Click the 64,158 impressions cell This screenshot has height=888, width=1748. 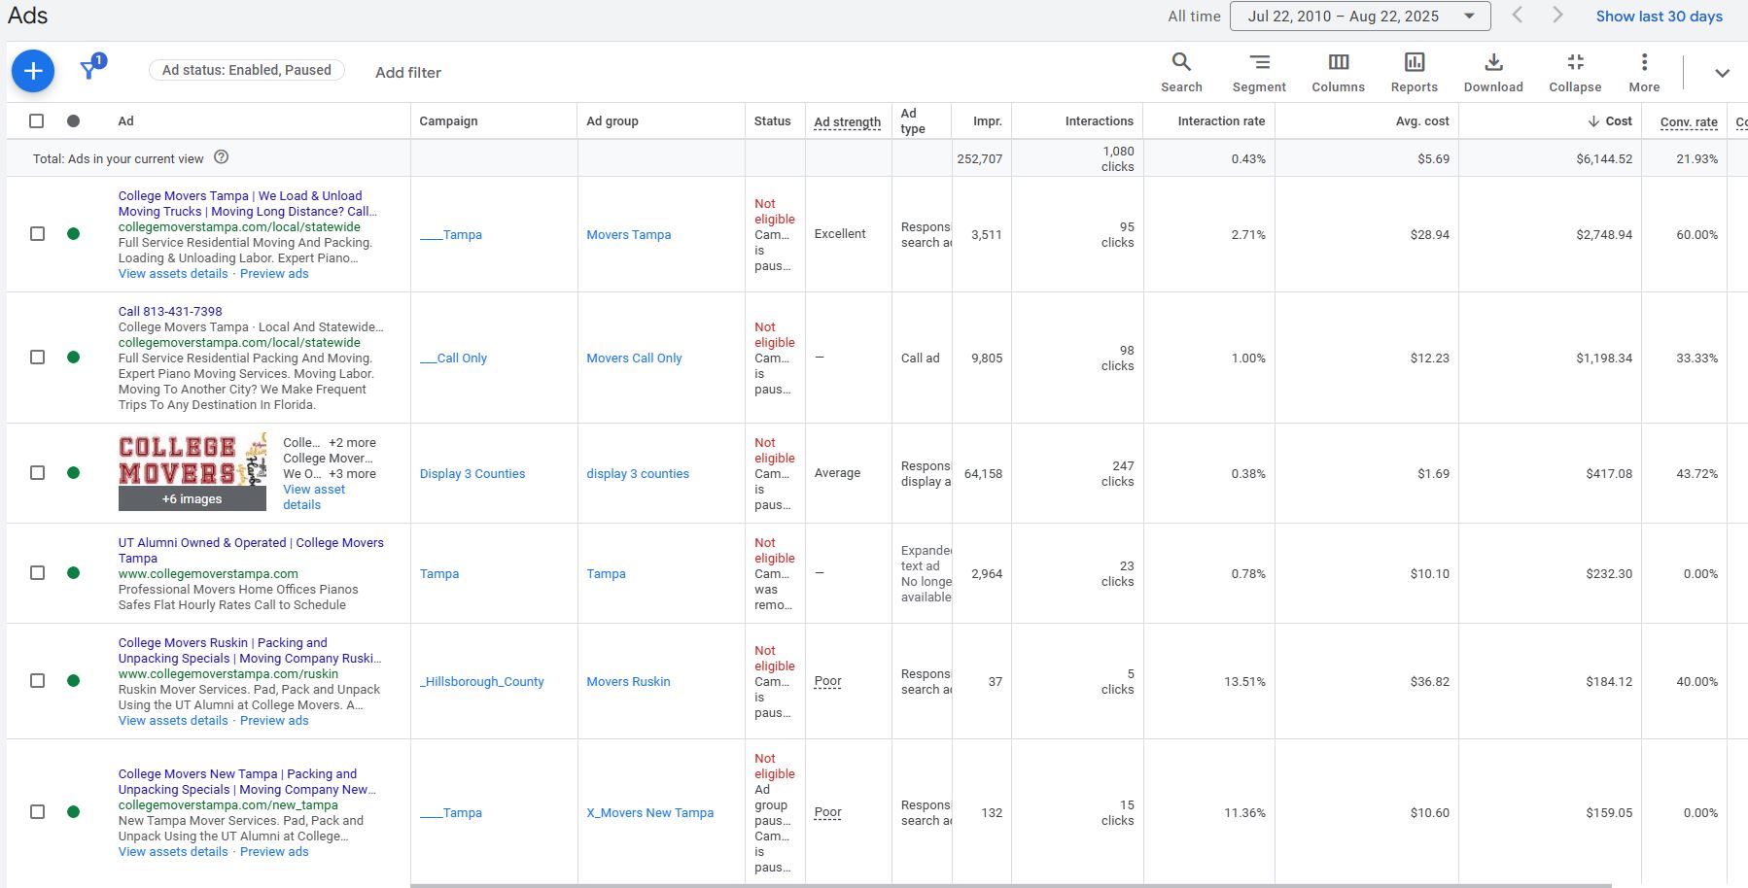(x=983, y=473)
